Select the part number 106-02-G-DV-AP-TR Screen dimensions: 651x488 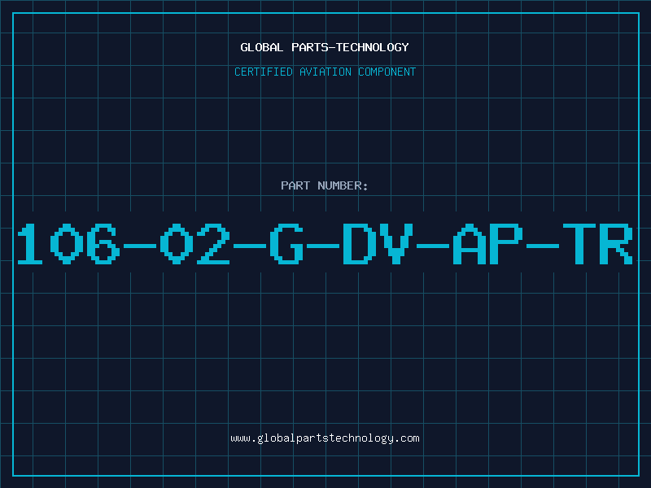[325, 244]
